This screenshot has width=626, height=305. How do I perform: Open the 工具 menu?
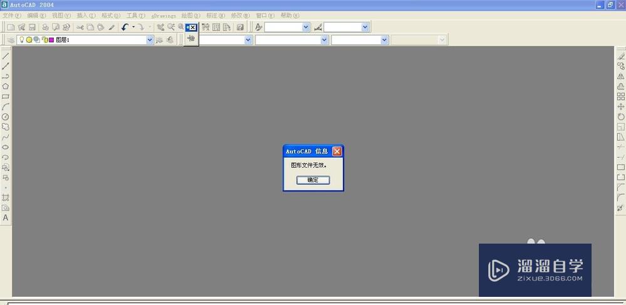tap(136, 16)
